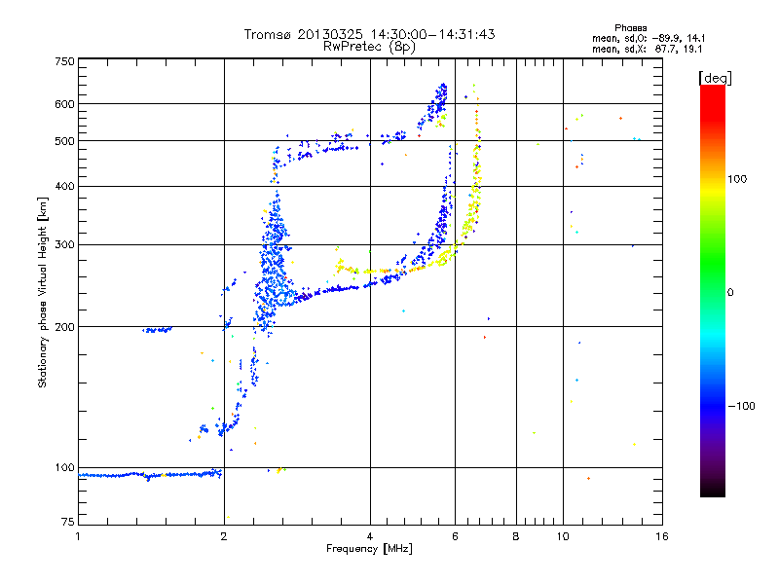Click the 'mean, sd,X: 87.7, 19.1' text
Viewport: 779px width, 584px height.
(647, 50)
